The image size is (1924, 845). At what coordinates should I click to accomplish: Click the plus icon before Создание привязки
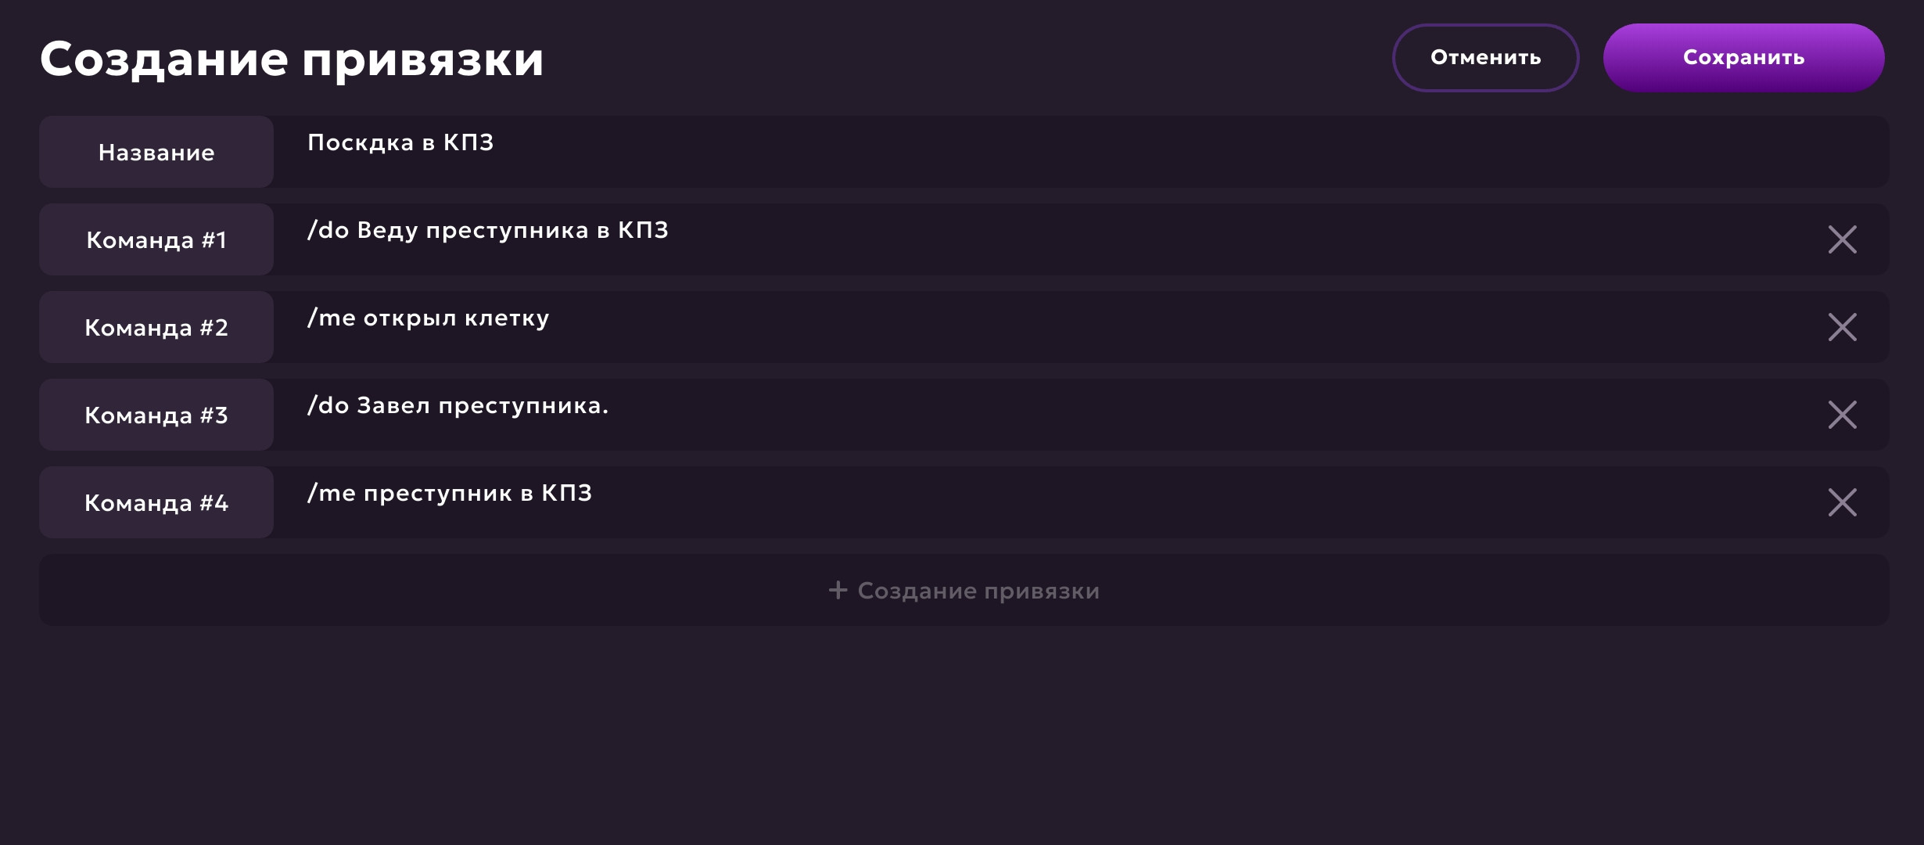coord(838,590)
